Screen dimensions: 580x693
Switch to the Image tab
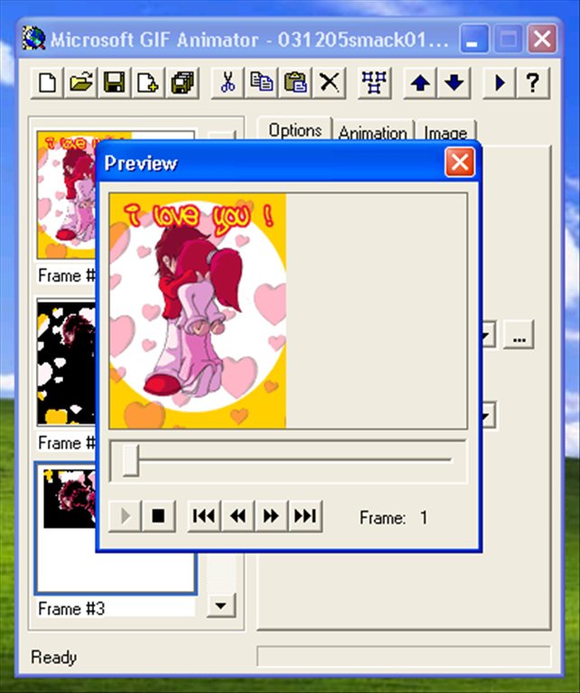(445, 132)
